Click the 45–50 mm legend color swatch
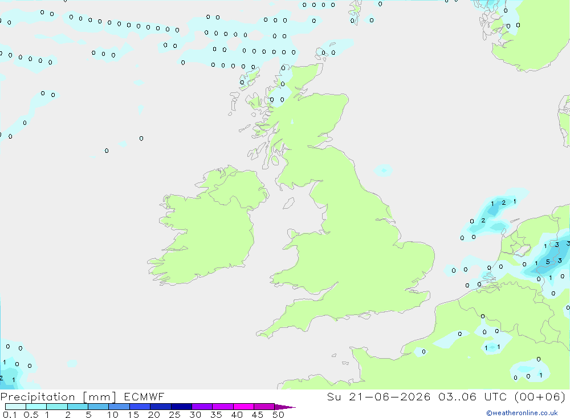 point(264,407)
